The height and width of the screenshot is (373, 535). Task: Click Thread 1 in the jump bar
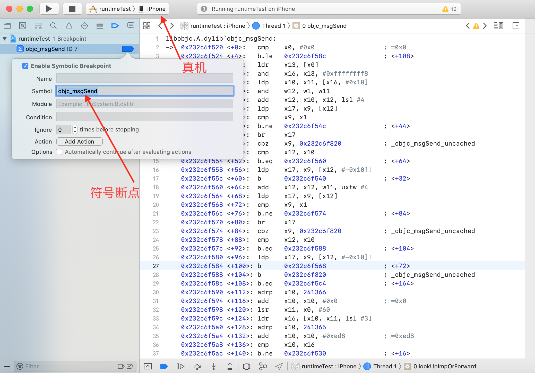(x=273, y=26)
